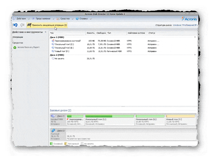Click the checkered flag icon for pending operations
Image resolution: width=210 pixels, height=157 pixels.
coord(29,25)
